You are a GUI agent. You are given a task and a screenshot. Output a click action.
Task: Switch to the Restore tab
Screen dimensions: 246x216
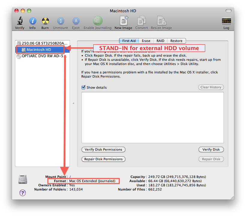(x=176, y=41)
